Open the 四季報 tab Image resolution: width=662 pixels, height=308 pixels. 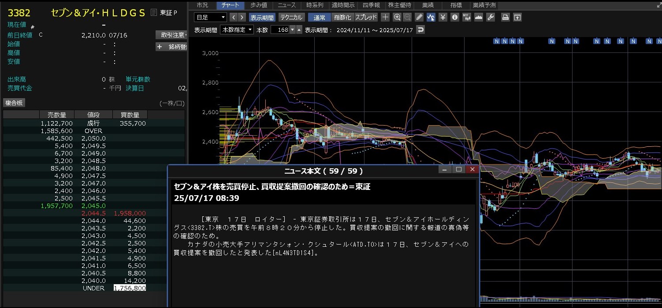pyautogui.click(x=371, y=5)
